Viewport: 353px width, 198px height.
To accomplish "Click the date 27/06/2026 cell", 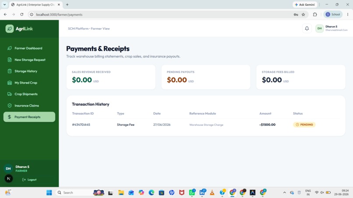I will 162,125.
